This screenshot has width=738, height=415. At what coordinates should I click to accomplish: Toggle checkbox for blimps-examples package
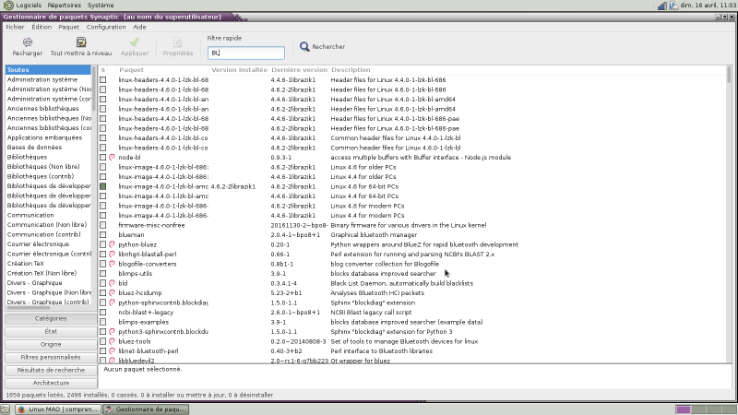click(103, 322)
